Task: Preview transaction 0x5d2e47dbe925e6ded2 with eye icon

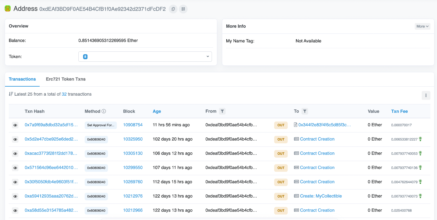Action: (x=15, y=139)
